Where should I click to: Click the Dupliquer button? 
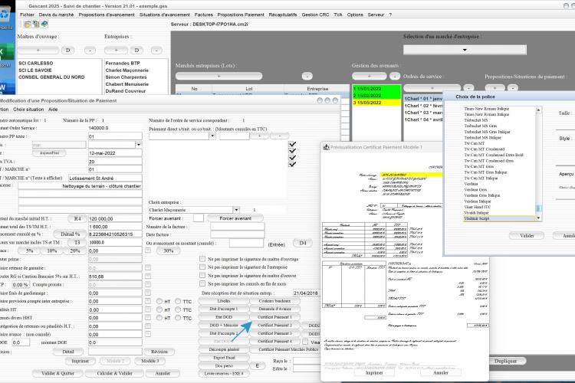(505, 361)
